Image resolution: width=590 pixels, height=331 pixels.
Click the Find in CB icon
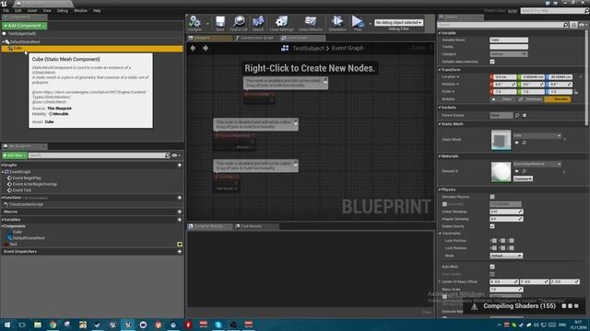pyautogui.click(x=239, y=23)
